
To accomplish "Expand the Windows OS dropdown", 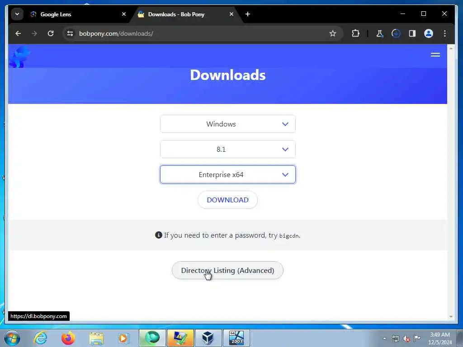I will tap(228, 124).
